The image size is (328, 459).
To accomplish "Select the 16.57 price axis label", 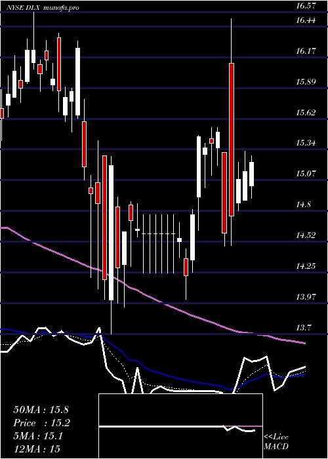I will [x=306, y=5].
